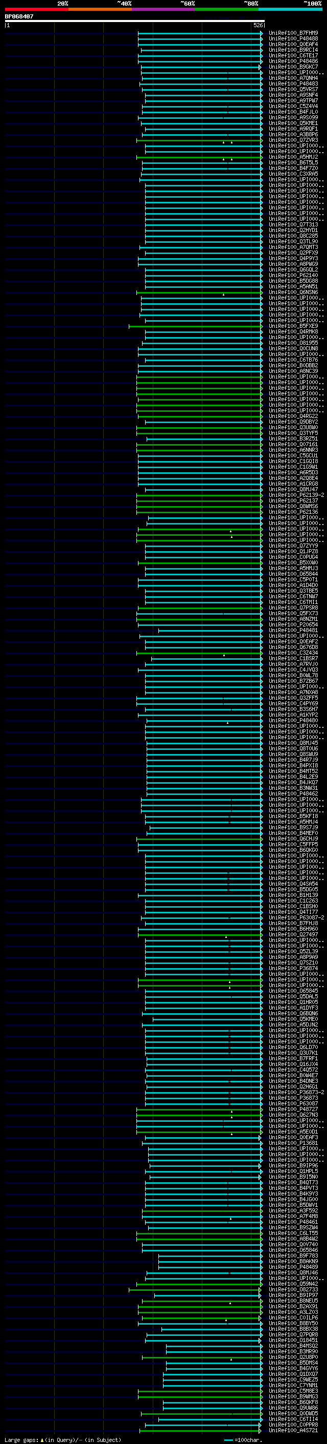Select hit label UniRef100_A5AN51
The width and height of the screenshot is (327, 1444).
tap(293, 286)
